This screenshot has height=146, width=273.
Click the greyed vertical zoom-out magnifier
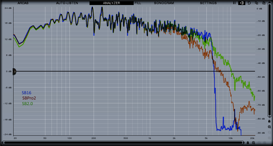[x=269, y=132]
